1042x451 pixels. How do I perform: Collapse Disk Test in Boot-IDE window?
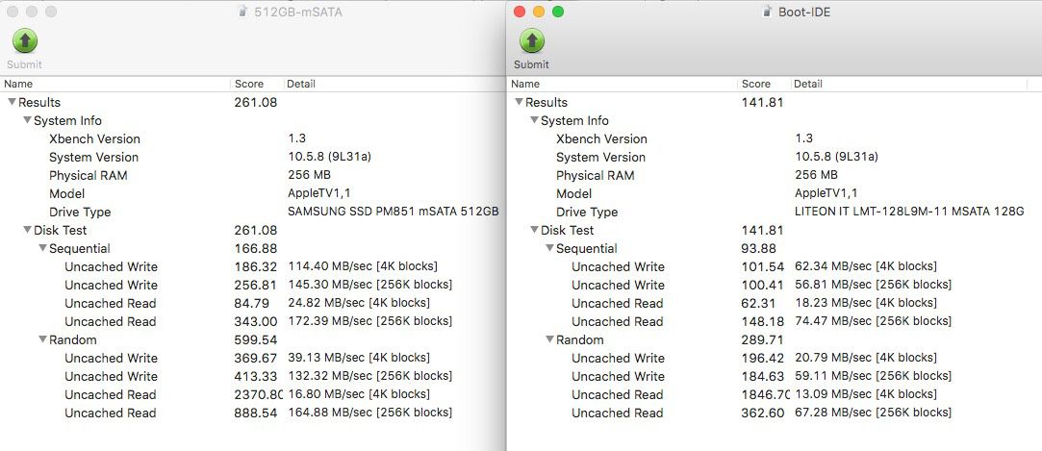[534, 230]
